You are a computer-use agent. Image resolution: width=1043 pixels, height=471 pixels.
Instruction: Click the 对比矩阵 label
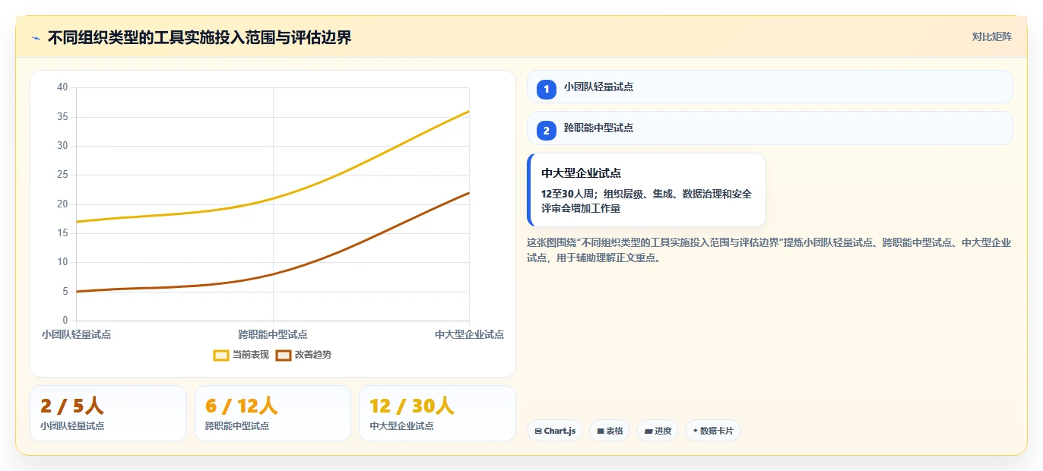991,37
